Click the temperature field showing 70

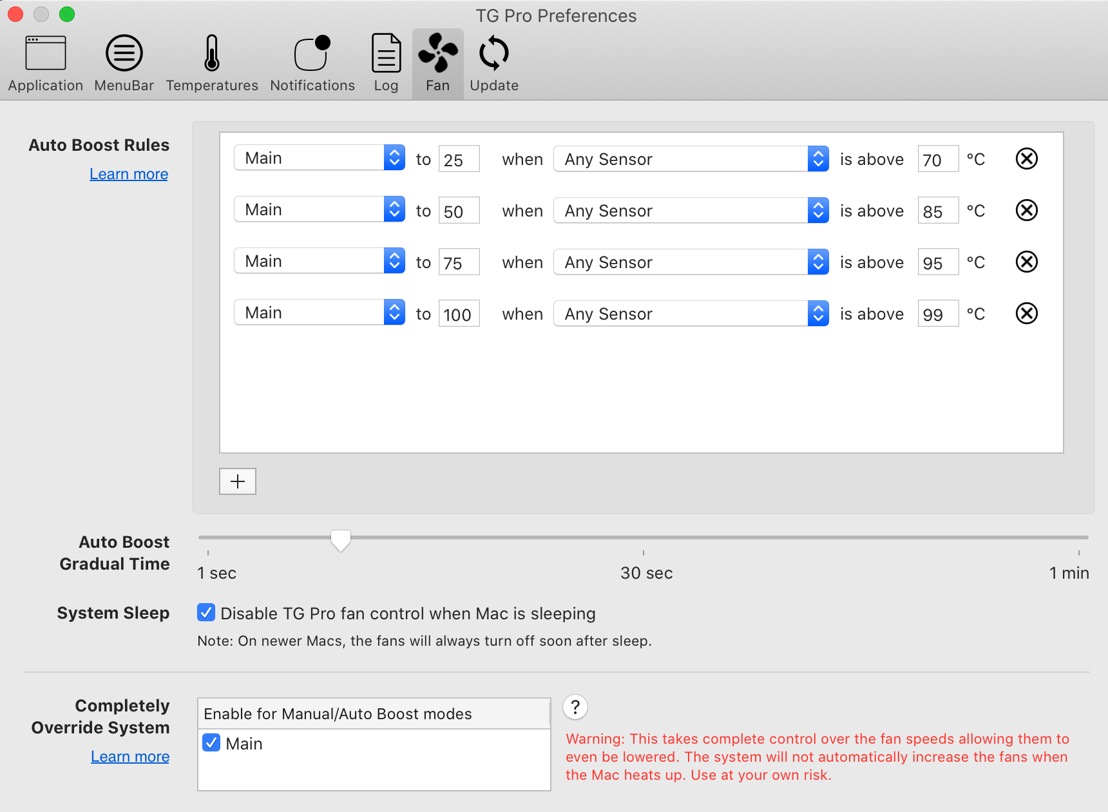pyautogui.click(x=939, y=159)
